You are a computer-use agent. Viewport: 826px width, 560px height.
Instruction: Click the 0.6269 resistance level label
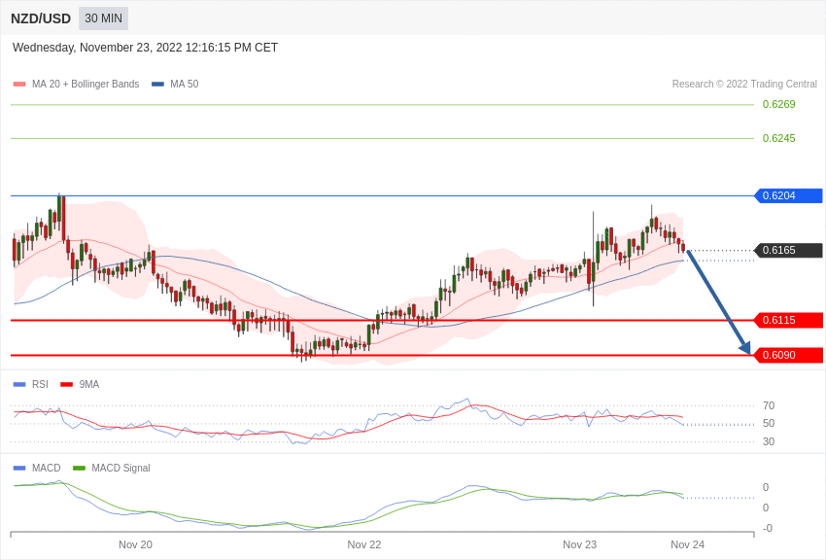pos(778,104)
